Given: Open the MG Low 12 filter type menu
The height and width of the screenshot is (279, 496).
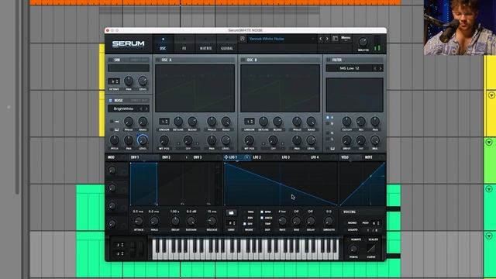Looking at the screenshot, I should (350, 68).
